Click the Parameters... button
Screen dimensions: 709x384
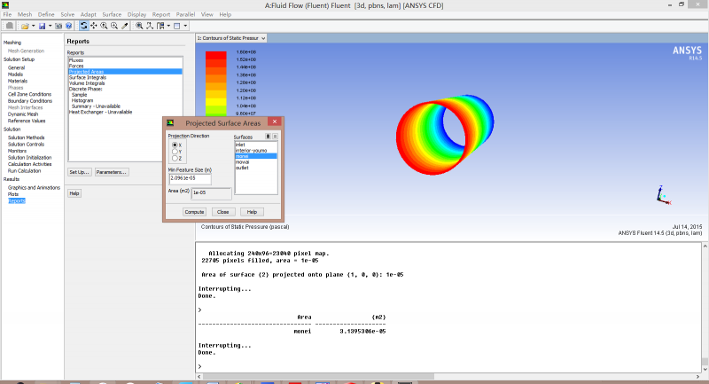[x=112, y=172]
